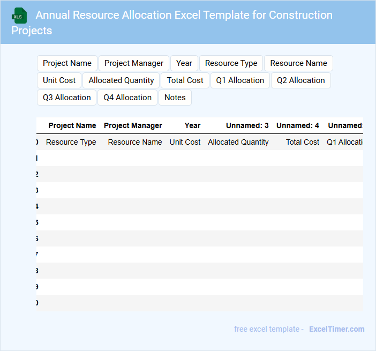Screen dimensions: 376x351
Task: Click the Project Manager column header
Action: 133,125
